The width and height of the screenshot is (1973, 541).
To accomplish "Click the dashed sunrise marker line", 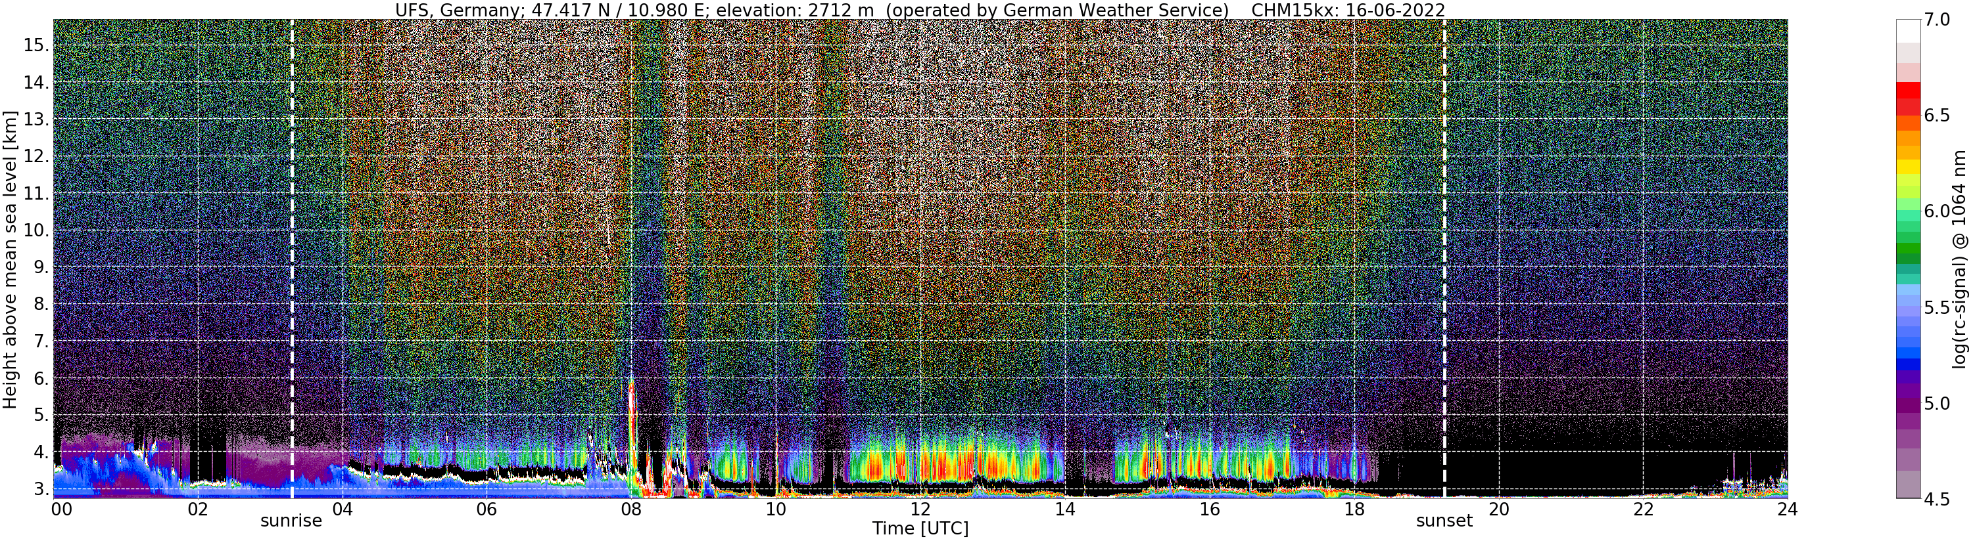I will [x=292, y=259].
